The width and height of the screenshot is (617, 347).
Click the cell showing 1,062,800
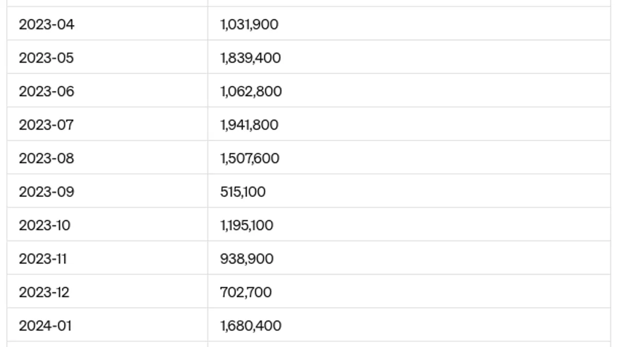(x=251, y=91)
